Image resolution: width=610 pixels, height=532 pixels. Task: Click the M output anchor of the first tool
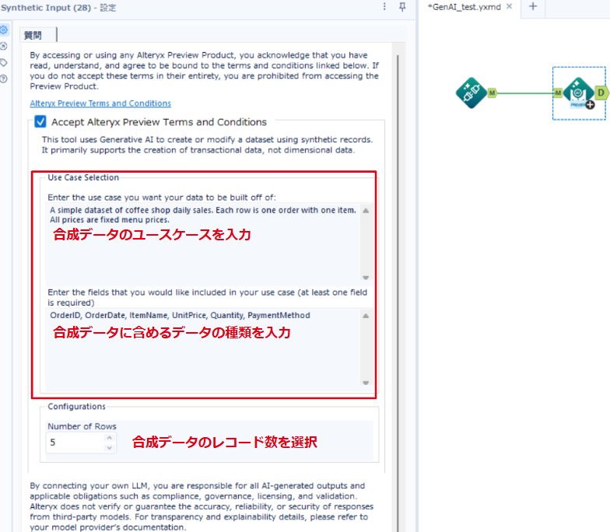tap(492, 93)
